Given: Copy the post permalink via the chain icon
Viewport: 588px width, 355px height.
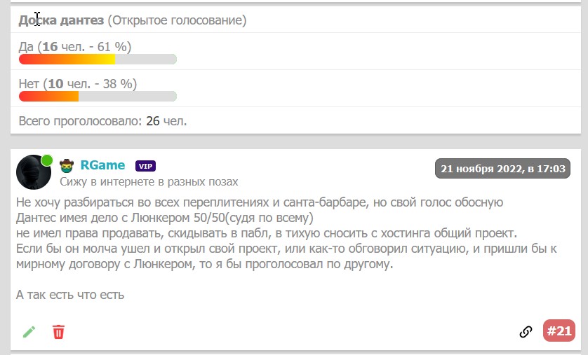Looking at the screenshot, I should point(526,332).
